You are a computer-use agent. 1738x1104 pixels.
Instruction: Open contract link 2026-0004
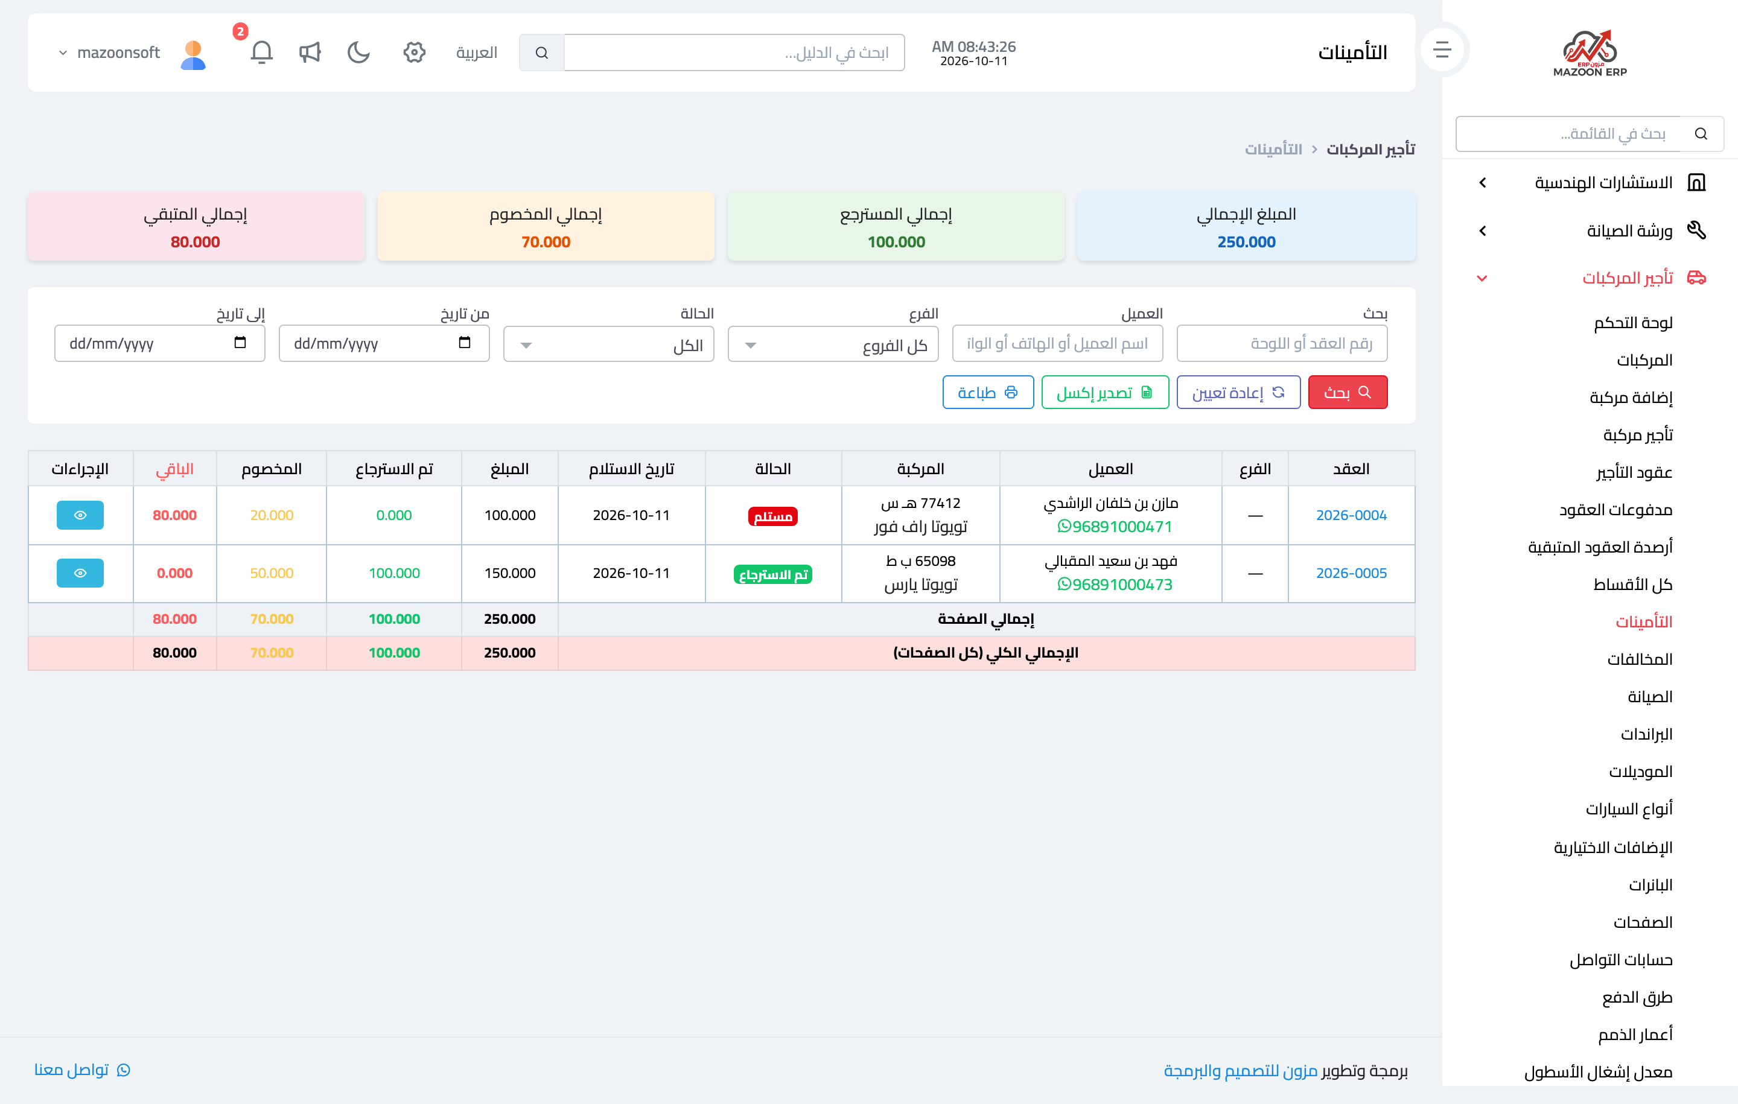pos(1351,515)
